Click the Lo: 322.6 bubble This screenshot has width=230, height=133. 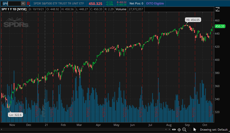(15, 115)
